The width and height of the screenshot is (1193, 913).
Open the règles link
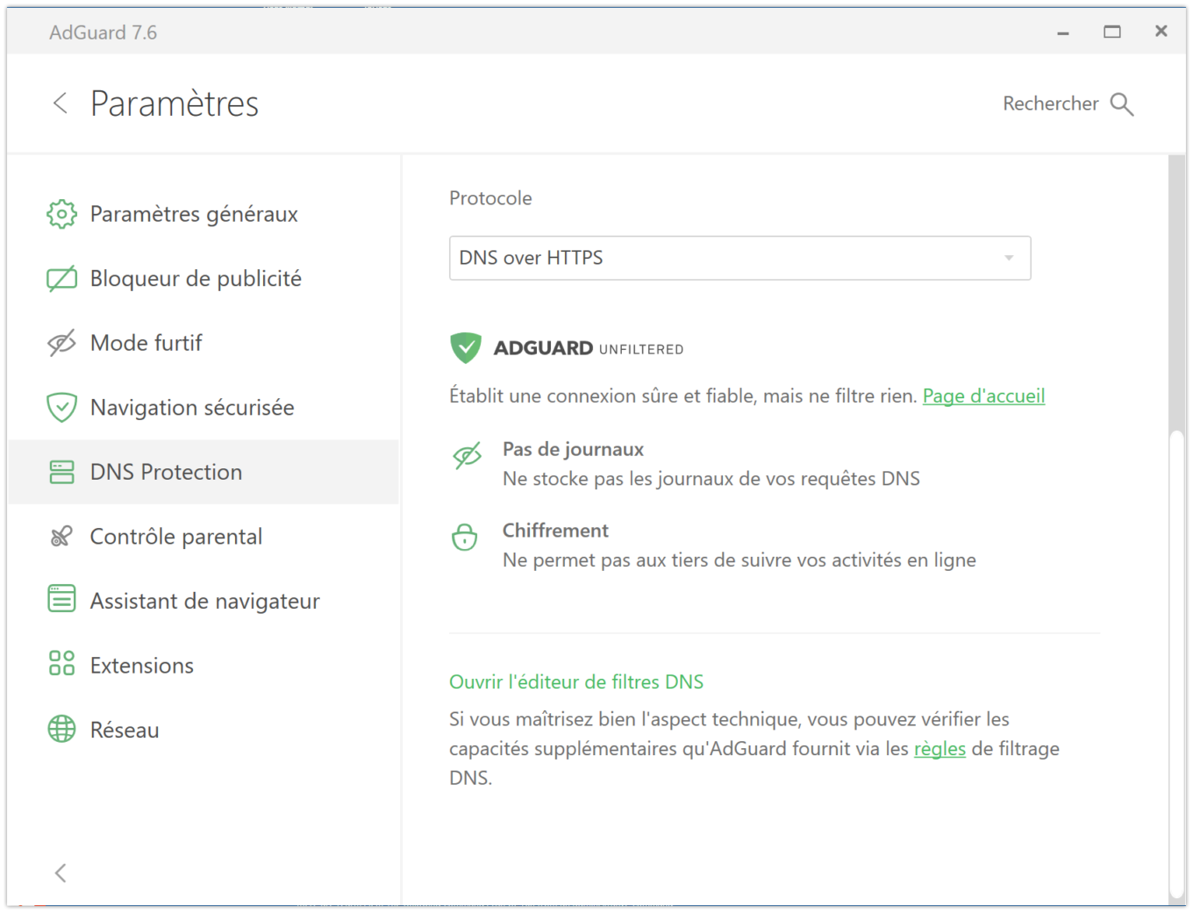tap(939, 749)
